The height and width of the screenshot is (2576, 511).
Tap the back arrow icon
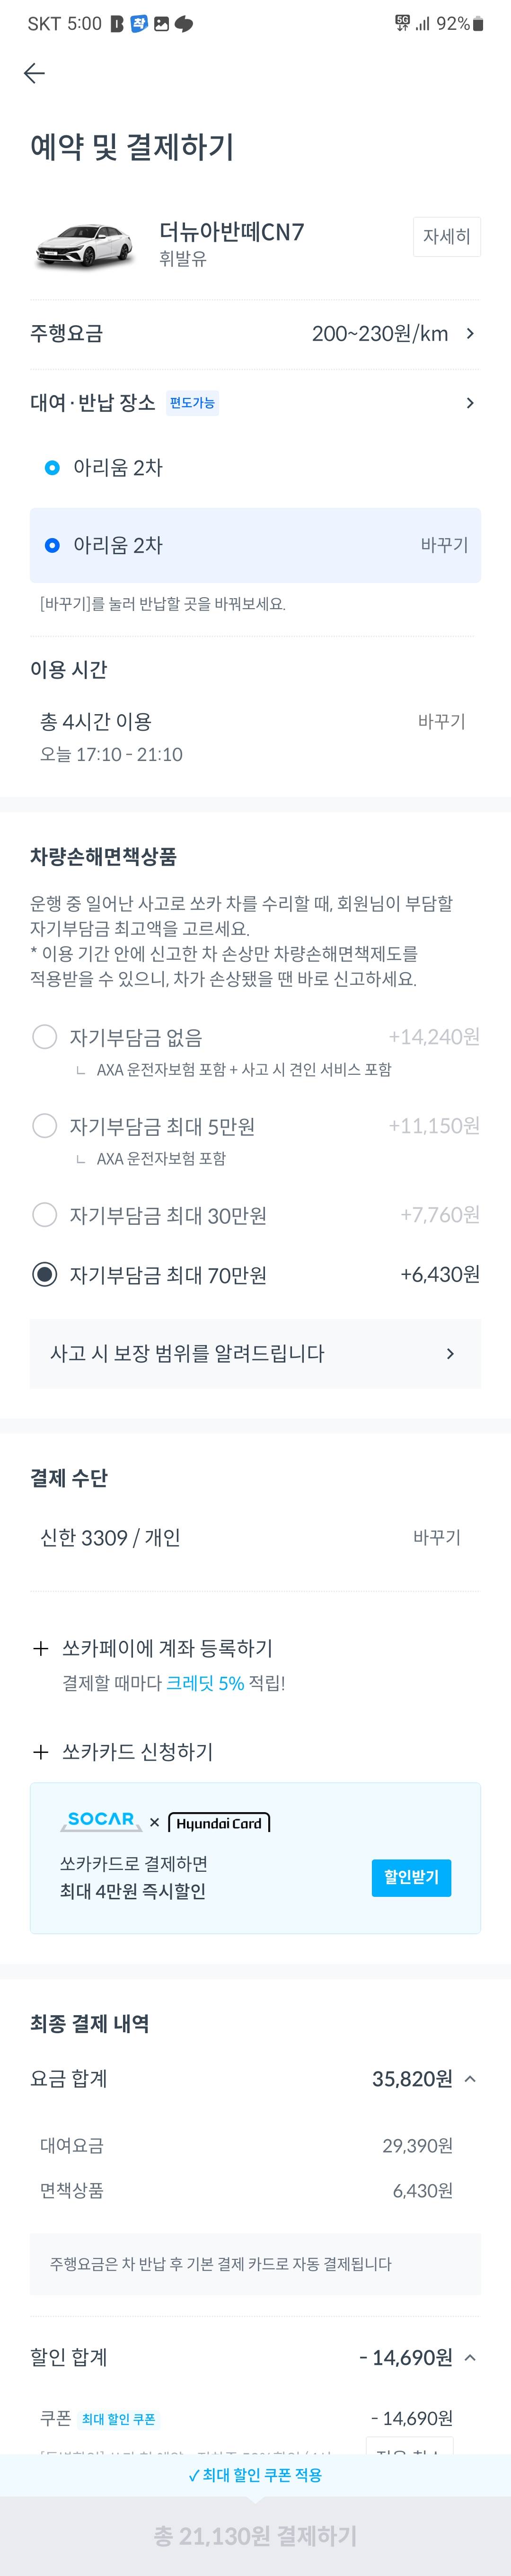[34, 73]
